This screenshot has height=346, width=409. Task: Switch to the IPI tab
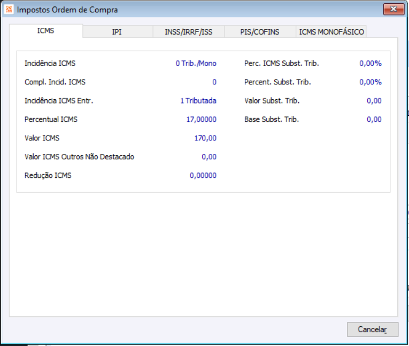point(117,32)
